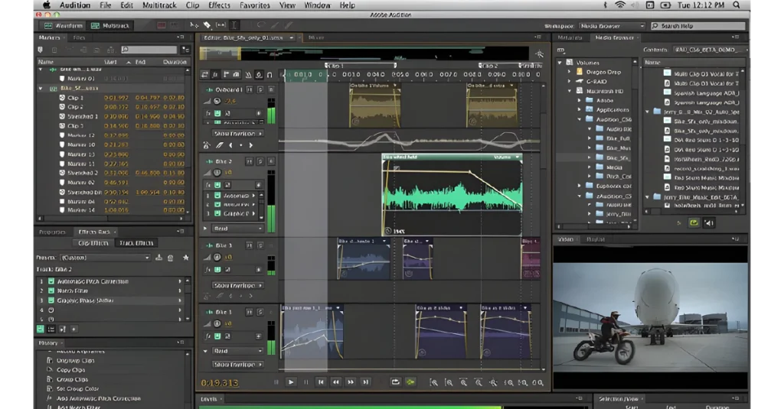Save effects preset icon next to Presets
Image resolution: width=784 pixels, height=409 pixels.
(x=159, y=258)
